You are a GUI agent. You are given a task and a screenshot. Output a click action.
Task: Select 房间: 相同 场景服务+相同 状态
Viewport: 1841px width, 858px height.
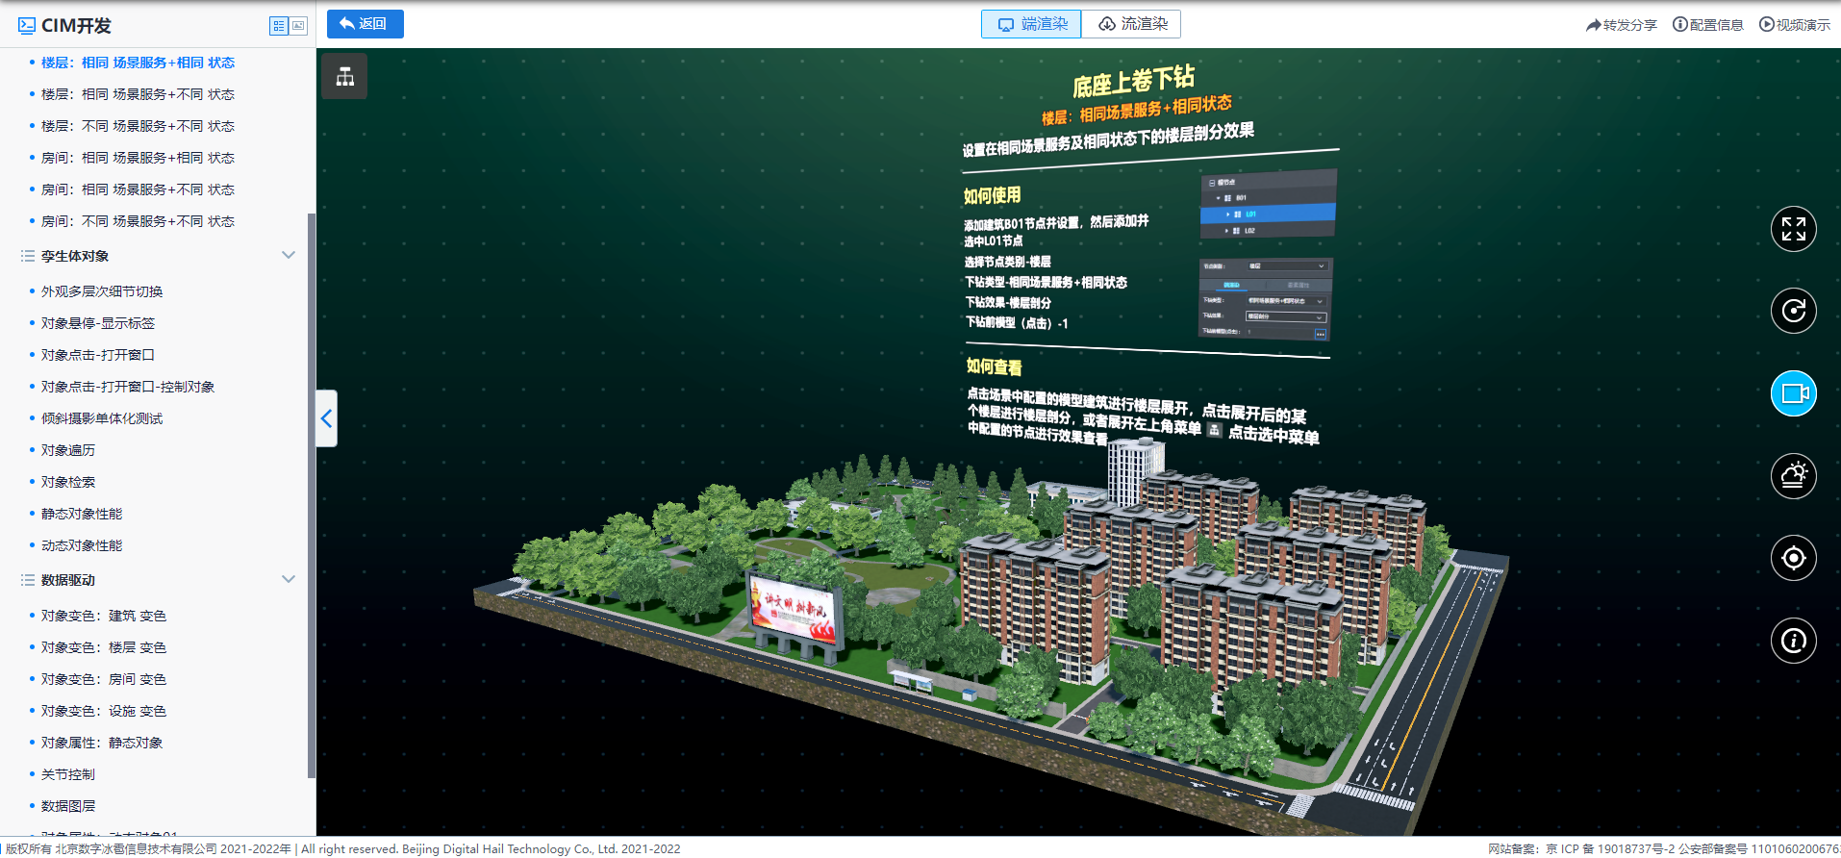coord(138,158)
